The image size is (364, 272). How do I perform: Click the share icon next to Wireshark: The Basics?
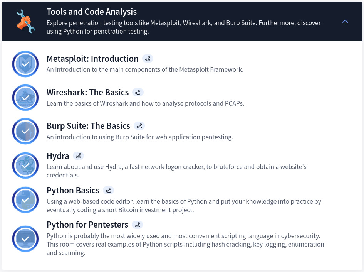pyautogui.click(x=138, y=92)
